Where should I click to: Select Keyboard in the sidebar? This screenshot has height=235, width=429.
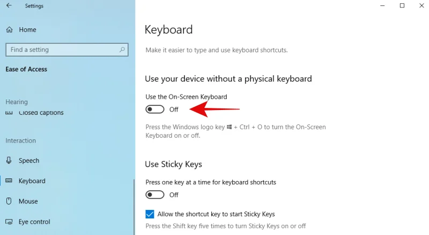[x=32, y=181]
